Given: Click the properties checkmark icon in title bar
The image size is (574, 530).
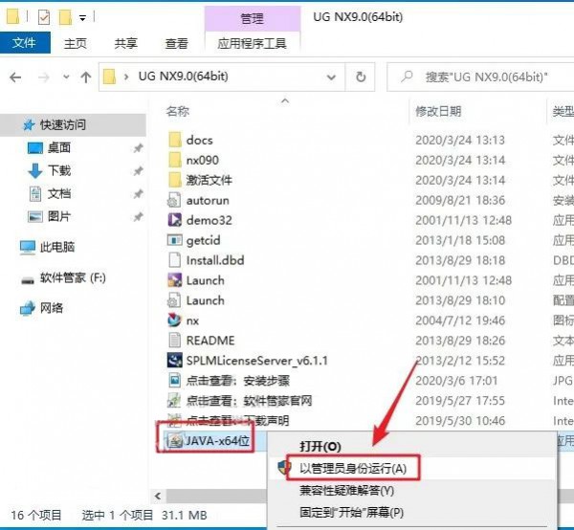Looking at the screenshot, I should pos(44,17).
